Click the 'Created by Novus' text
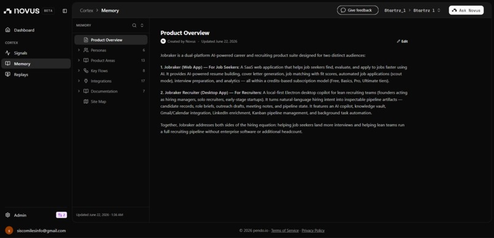This screenshot has width=494, height=238. [181, 41]
